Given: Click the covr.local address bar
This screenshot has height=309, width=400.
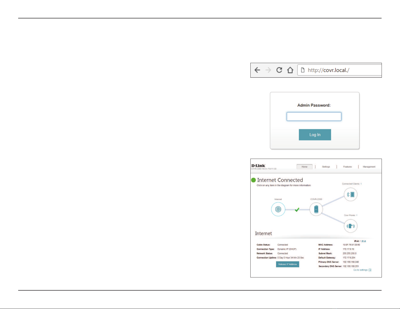Looking at the screenshot, I should point(340,70).
